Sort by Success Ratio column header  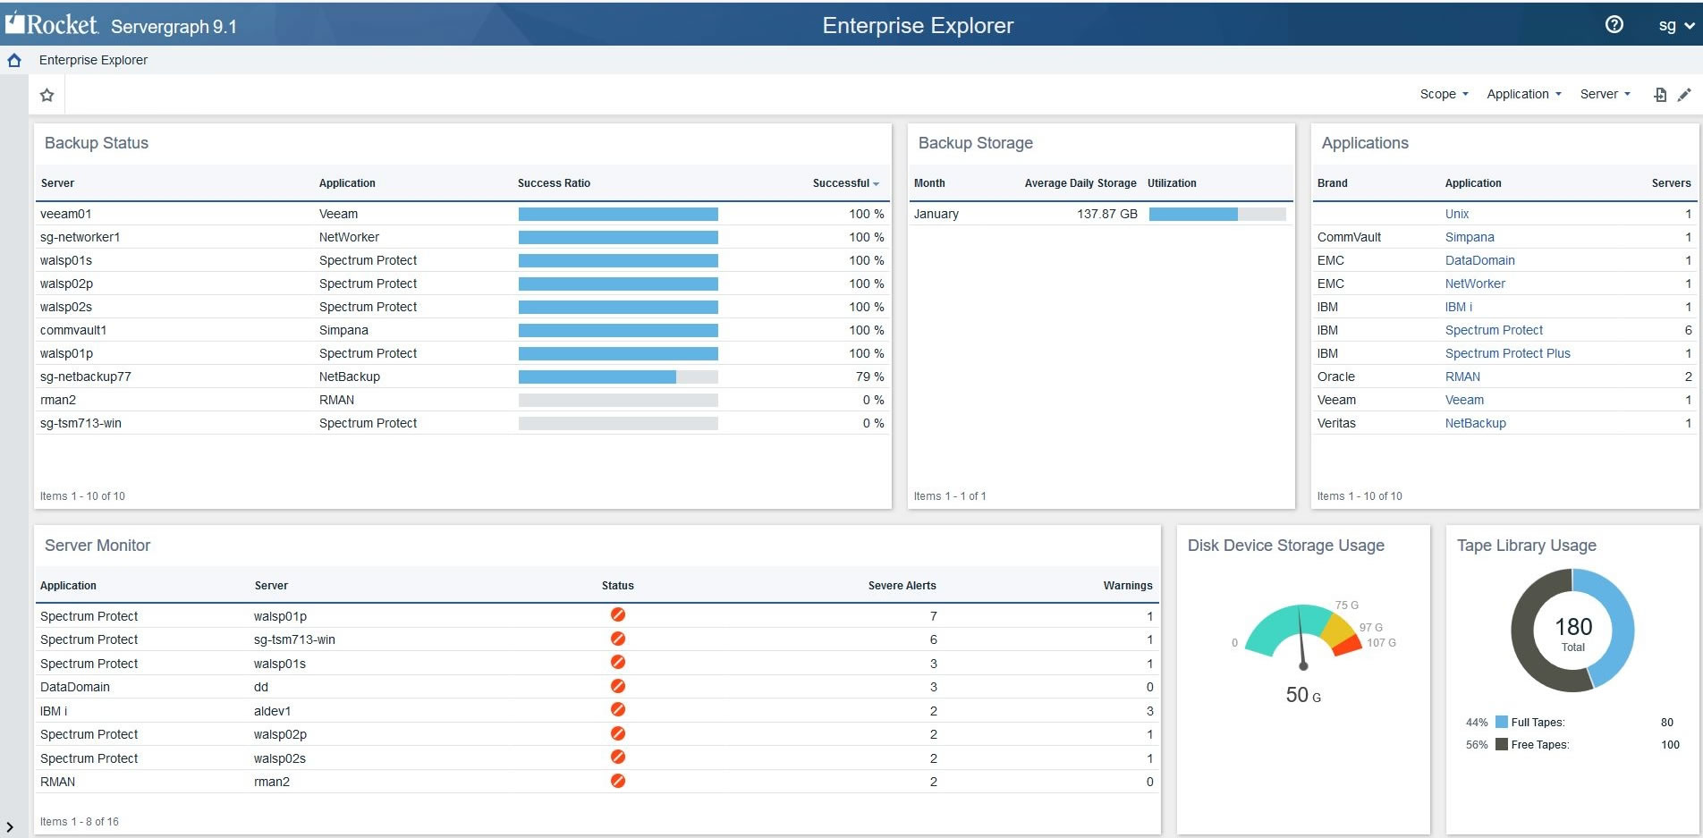point(554,183)
